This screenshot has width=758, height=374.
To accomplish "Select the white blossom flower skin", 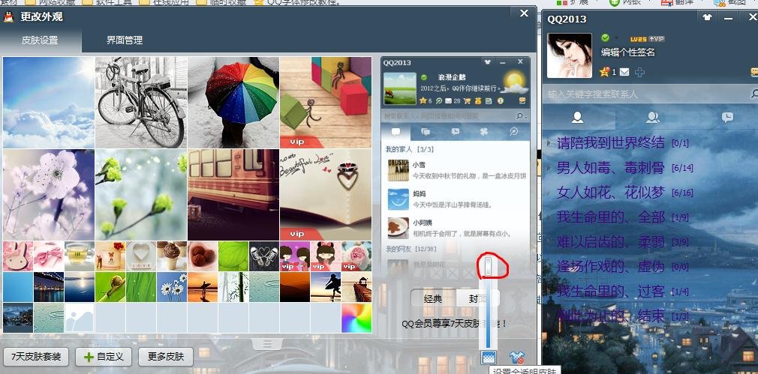I will click(x=49, y=195).
